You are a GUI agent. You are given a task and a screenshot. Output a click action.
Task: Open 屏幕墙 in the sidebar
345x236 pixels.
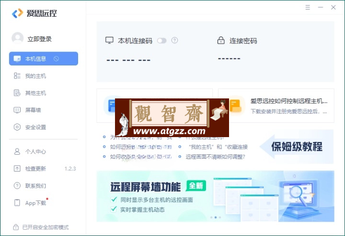click(x=33, y=110)
